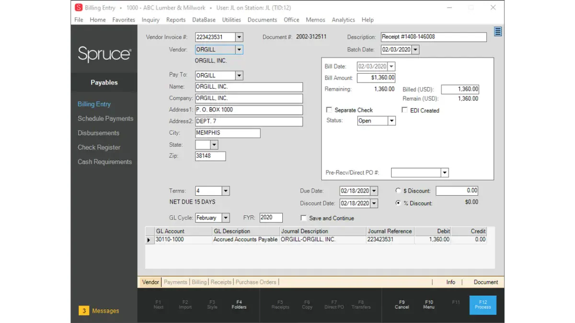Open the Documents menu
This screenshot has width=575, height=323.
point(262,20)
